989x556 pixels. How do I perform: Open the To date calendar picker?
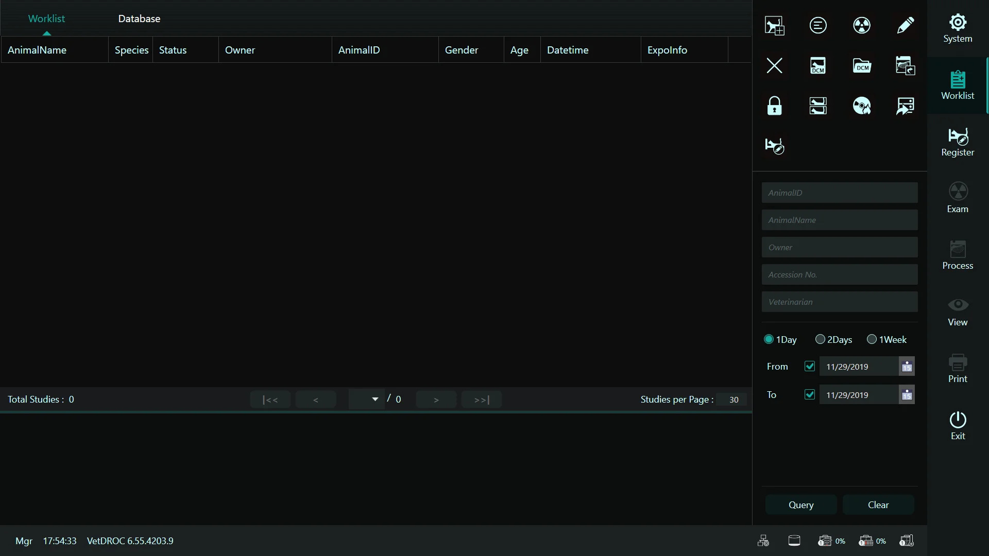(x=907, y=395)
